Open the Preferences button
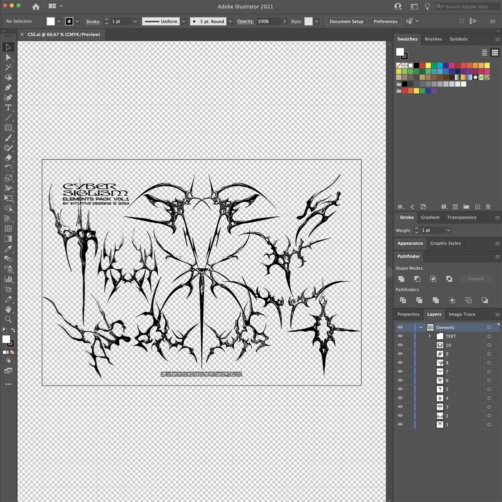The height and width of the screenshot is (502, 502). coord(386,21)
